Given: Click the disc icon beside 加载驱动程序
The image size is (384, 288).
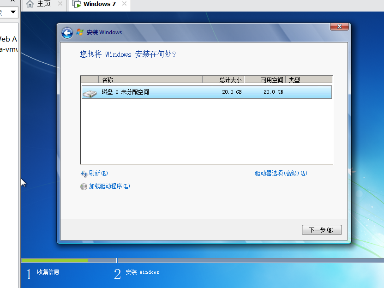Looking at the screenshot, I should click(x=84, y=186).
